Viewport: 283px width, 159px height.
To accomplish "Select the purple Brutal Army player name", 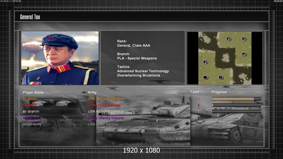I will point(32,118).
